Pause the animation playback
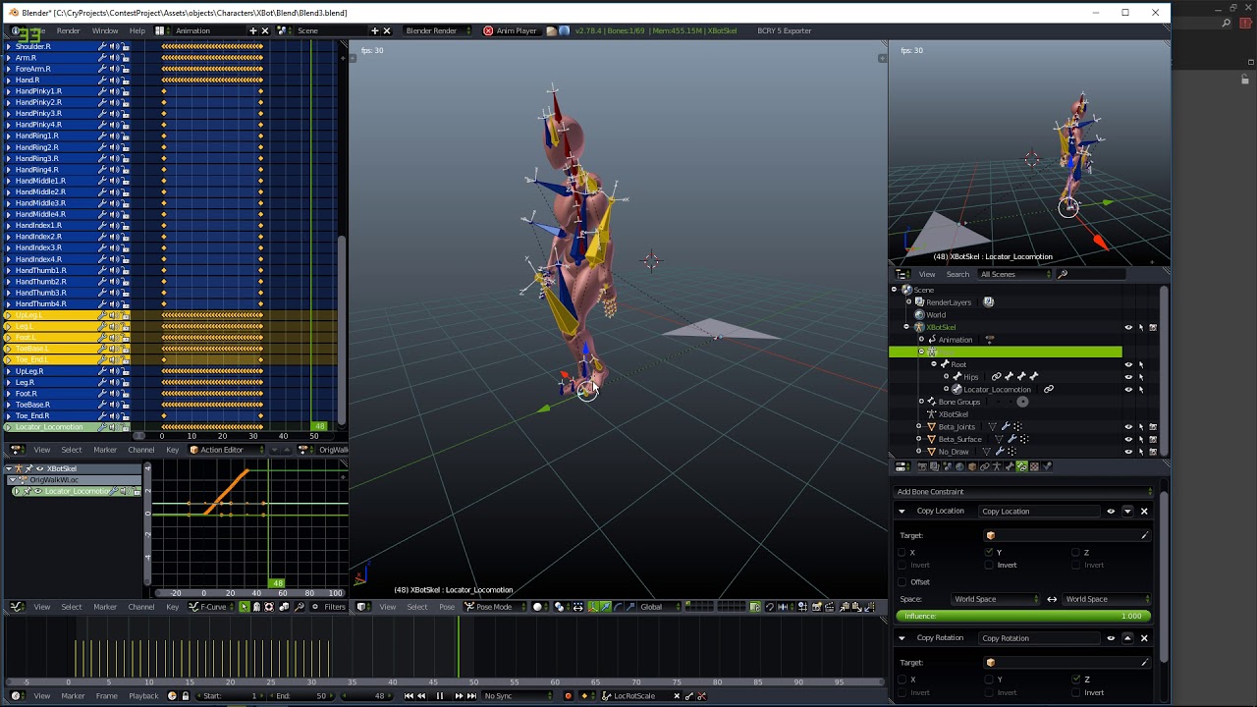The height and width of the screenshot is (707, 1257). click(x=439, y=696)
